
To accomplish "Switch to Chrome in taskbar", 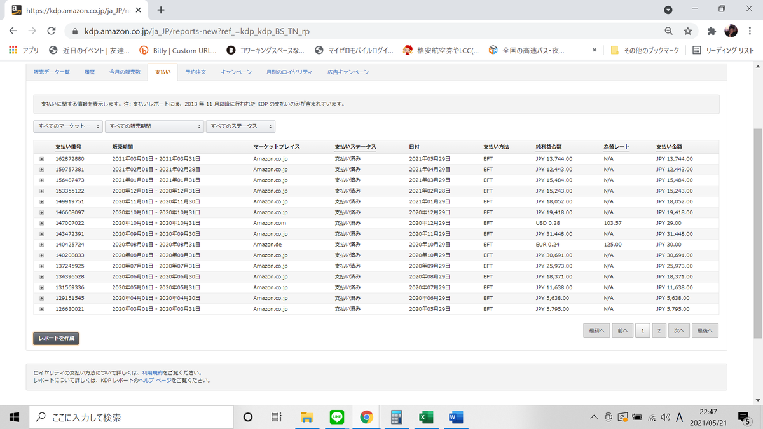I will click(366, 417).
